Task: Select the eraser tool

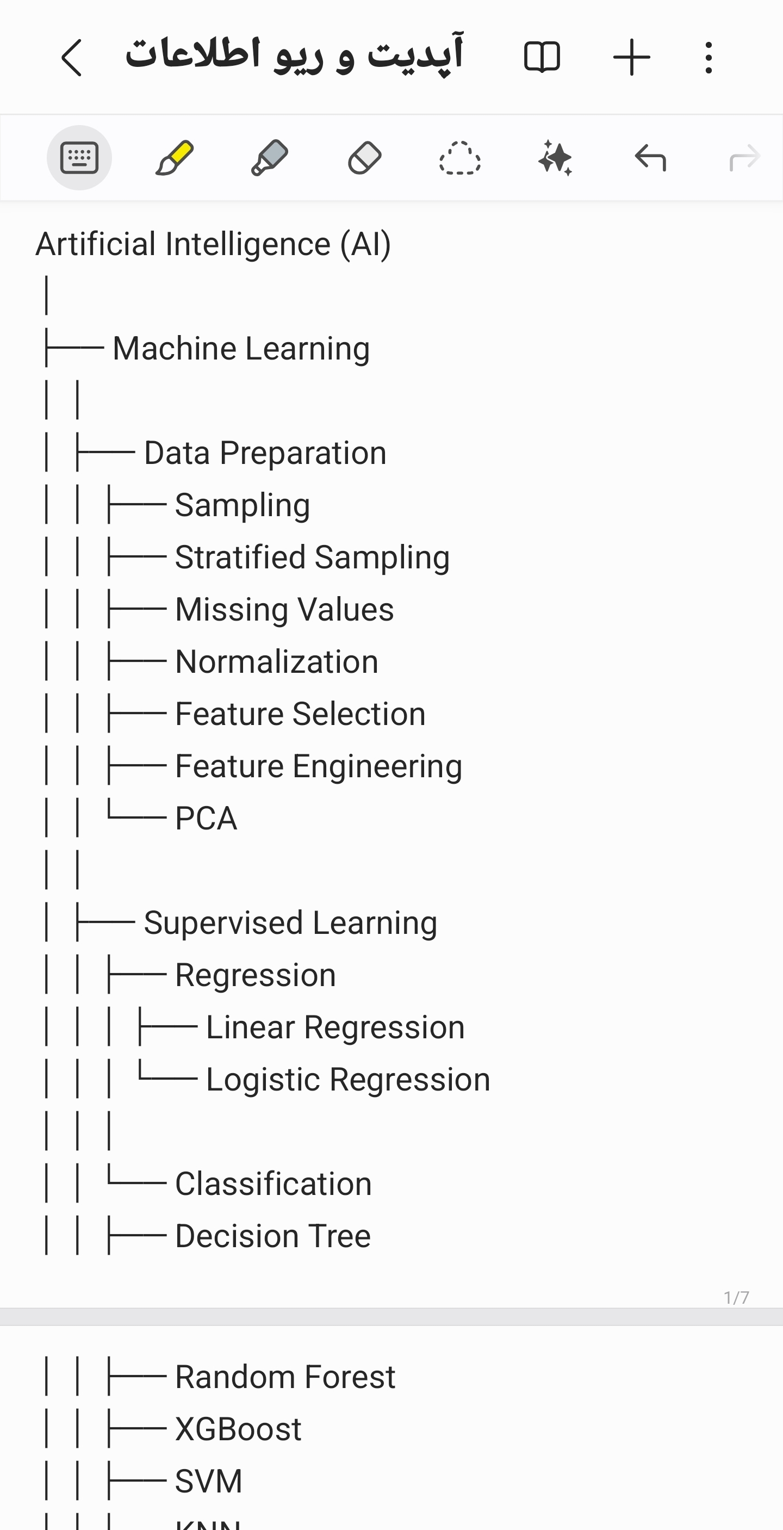Action: [364, 158]
